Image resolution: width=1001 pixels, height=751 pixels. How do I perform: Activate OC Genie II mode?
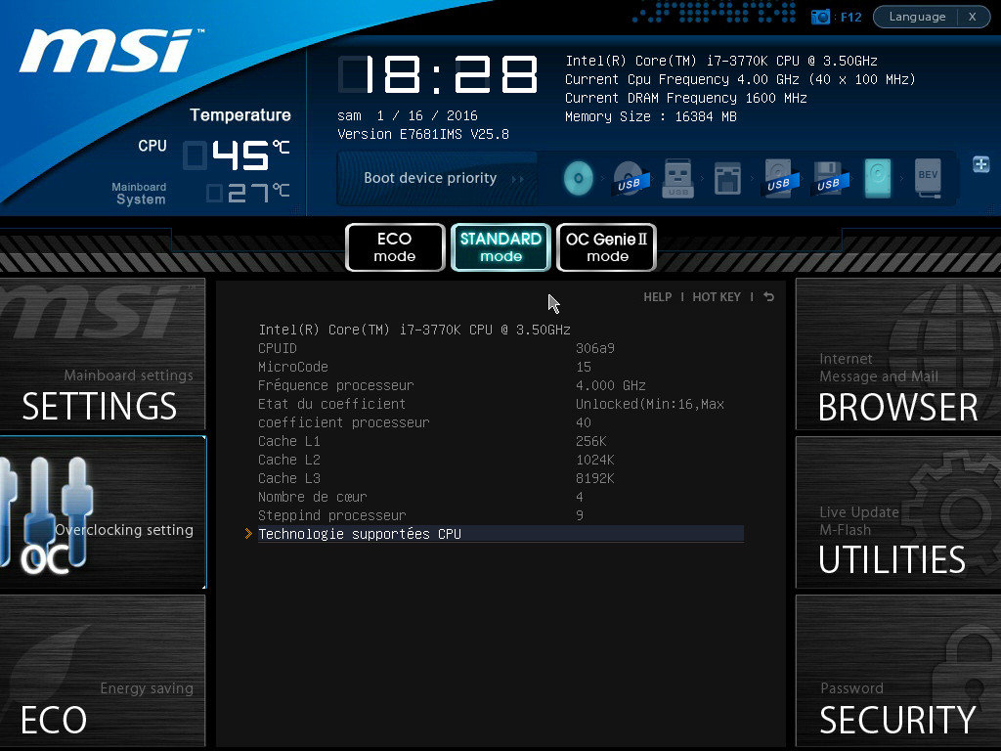606,247
